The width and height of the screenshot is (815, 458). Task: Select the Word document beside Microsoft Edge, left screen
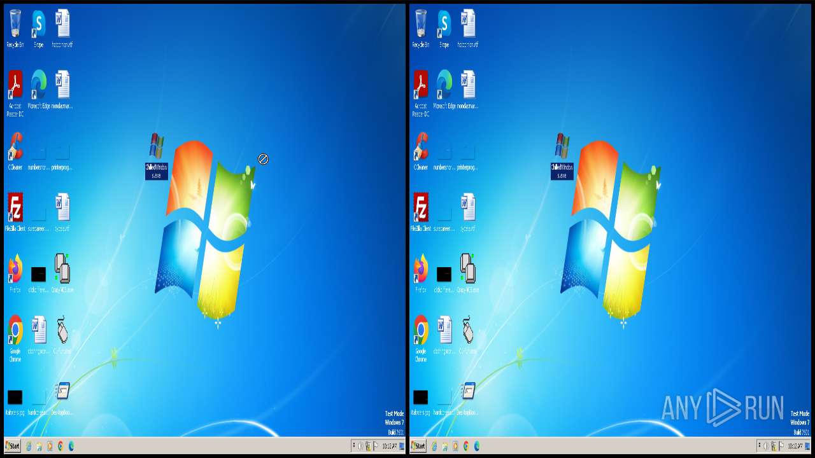click(62, 90)
